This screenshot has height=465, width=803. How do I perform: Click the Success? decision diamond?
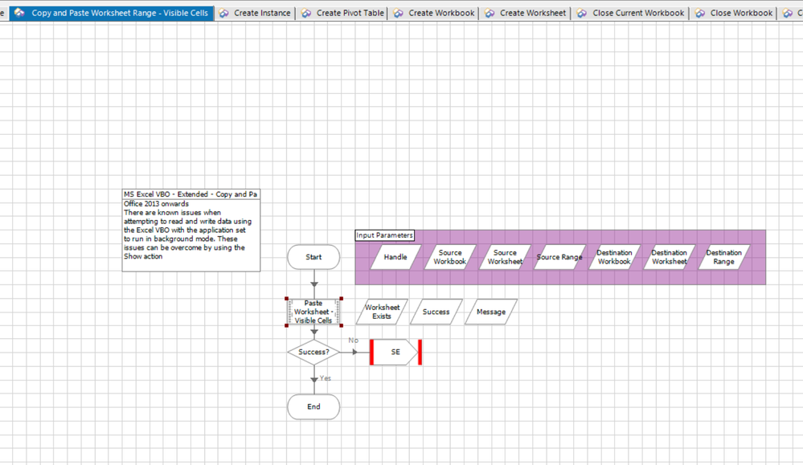point(313,352)
